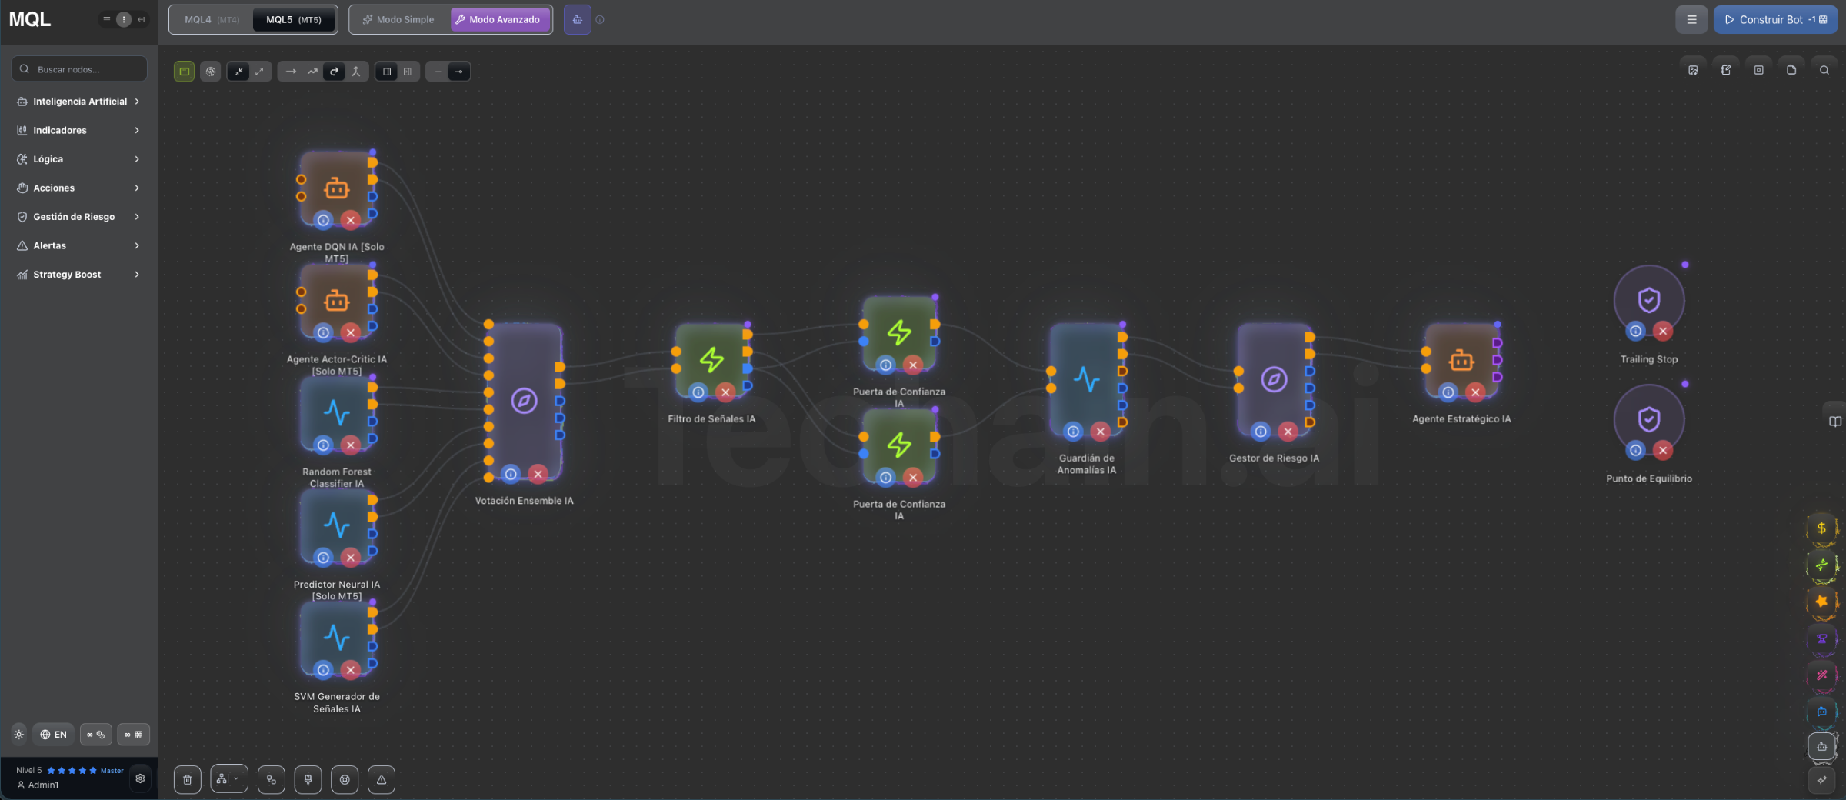Screen dimensions: 1846x800
Task: Open the hierarchy layout dropdown arrow
Action: 236,779
